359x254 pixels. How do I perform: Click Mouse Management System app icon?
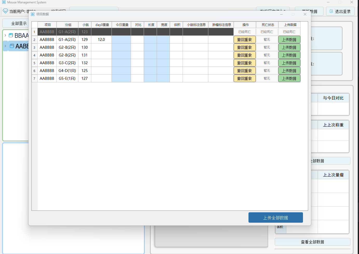click(4, 2)
